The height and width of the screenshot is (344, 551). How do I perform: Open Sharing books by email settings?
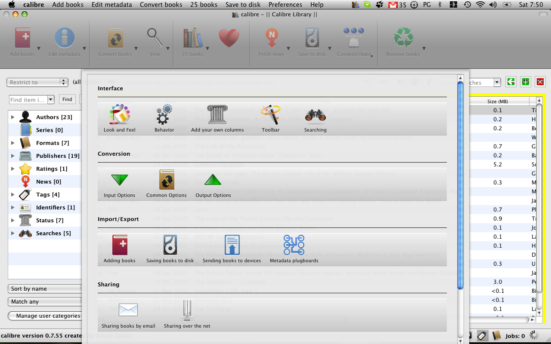[128, 314]
